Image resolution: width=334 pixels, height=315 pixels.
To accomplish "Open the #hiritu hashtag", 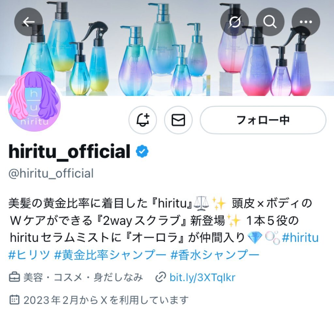I will coord(300,237).
